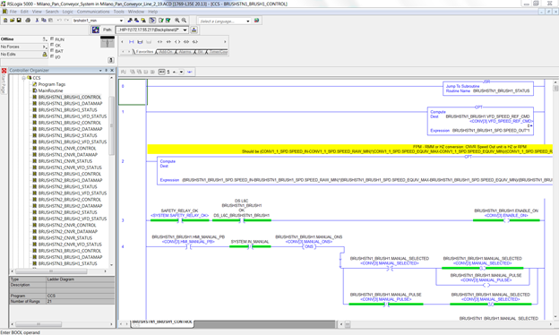This screenshot has height=335, width=559.
Task: Open the File menu
Action: point(13,12)
